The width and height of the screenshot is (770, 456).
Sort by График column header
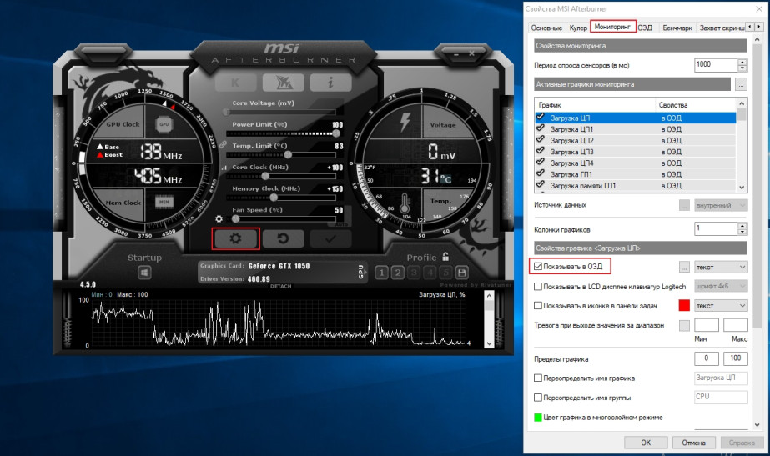(595, 105)
